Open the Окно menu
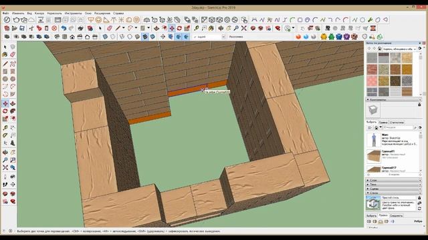The height and width of the screenshot is (240, 428). tap(88, 13)
